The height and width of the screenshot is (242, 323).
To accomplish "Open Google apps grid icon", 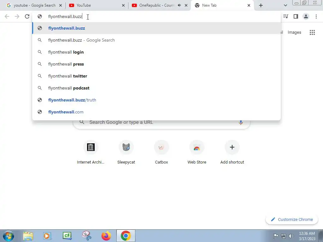I will (x=312, y=32).
